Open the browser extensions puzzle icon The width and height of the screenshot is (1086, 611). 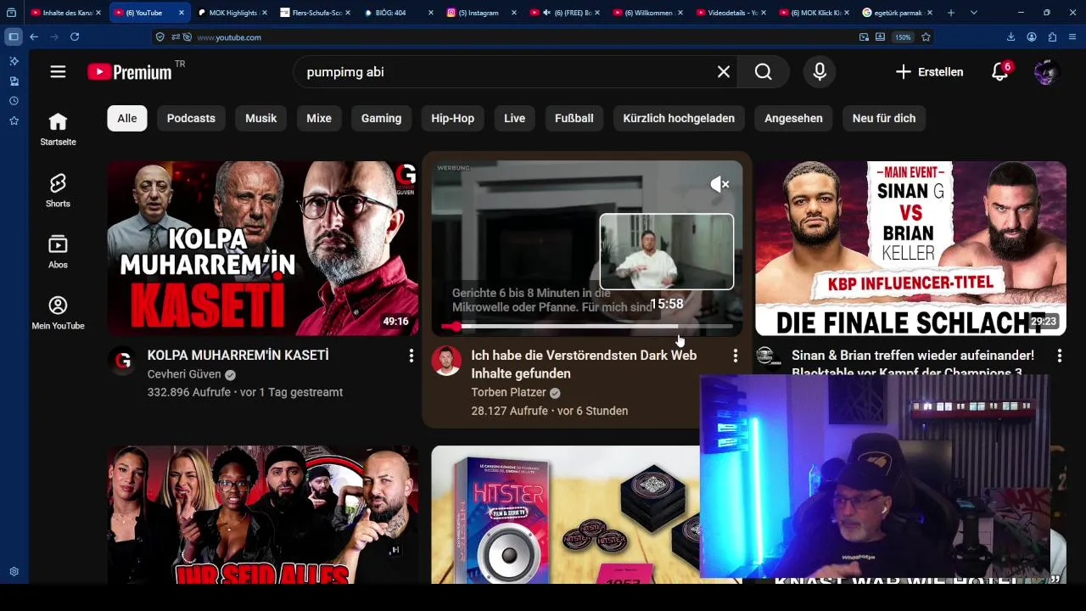point(1052,36)
